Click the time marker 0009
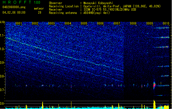This screenshot has width=172, height=109. [x=150, y=23]
